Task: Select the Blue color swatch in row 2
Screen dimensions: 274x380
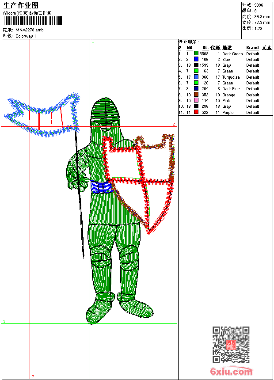Action: 196,59
